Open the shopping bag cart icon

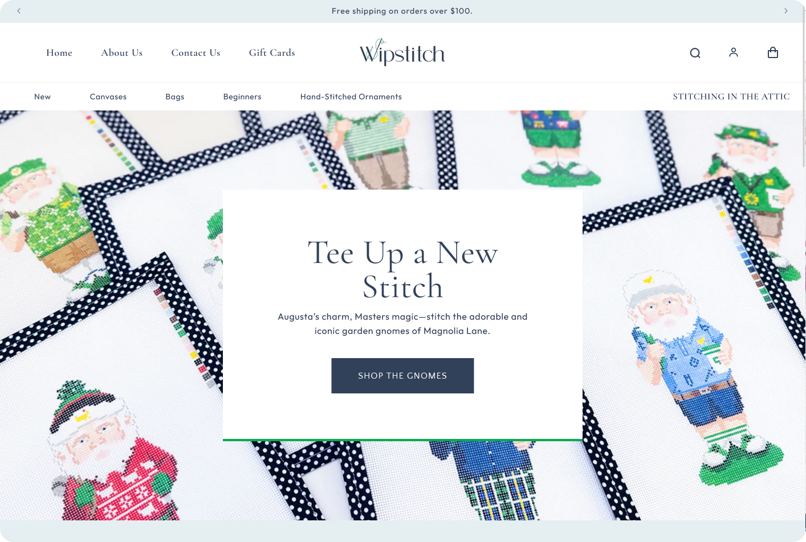click(x=773, y=52)
